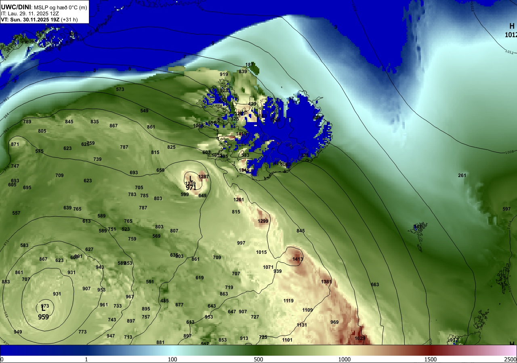Screen dimensions: 517x363
Task: Click the 1419 value over Iceland
Action: click(241, 134)
